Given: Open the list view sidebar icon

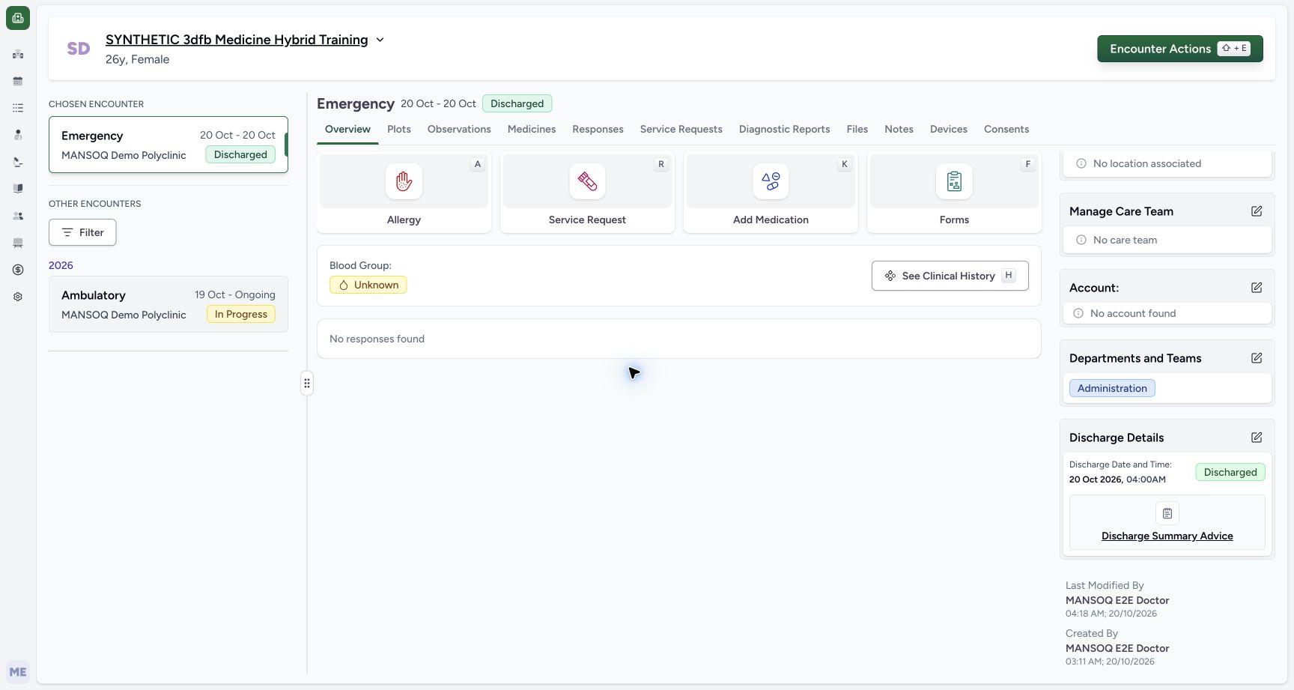Looking at the screenshot, I should point(18,108).
